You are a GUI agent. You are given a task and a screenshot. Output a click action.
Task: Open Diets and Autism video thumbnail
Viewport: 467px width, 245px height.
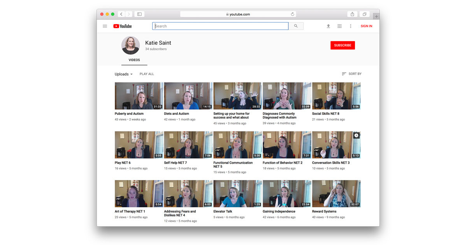pyautogui.click(x=188, y=96)
